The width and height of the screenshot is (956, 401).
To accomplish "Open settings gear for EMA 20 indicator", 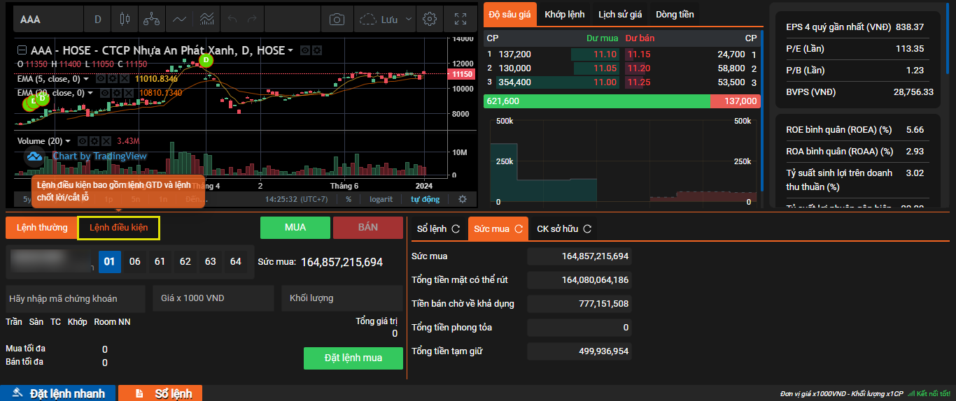I will coord(118,93).
